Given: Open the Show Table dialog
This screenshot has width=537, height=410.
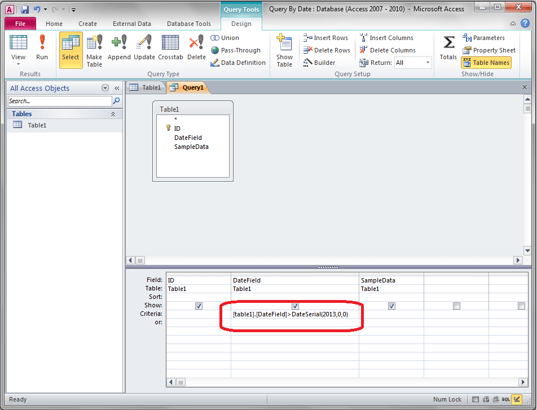Looking at the screenshot, I should pos(284,50).
